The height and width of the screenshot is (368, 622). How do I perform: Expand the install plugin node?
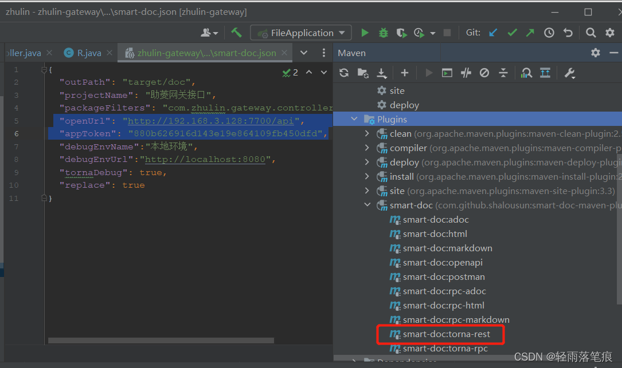[x=367, y=176]
